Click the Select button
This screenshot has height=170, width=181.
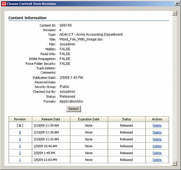point(73,109)
